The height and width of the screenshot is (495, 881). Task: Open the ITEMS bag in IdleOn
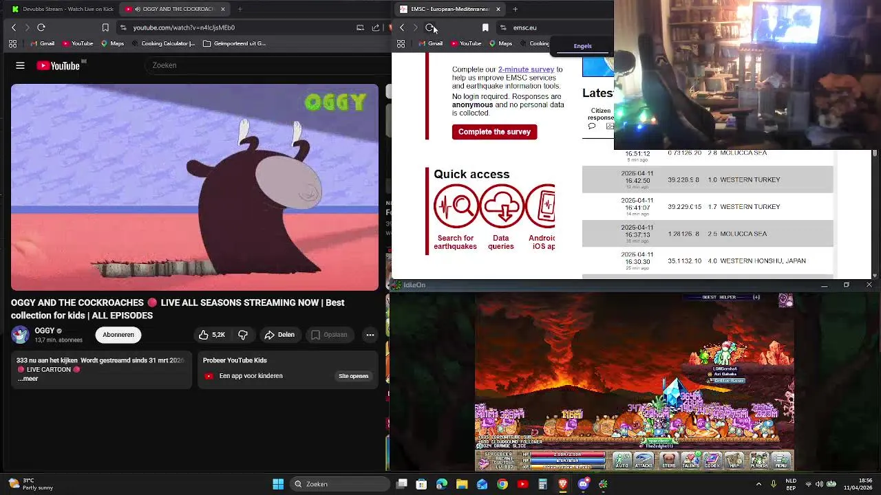668,461
